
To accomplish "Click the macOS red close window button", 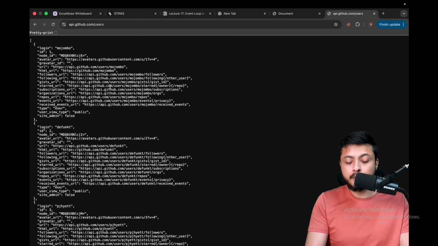I will point(35,13).
